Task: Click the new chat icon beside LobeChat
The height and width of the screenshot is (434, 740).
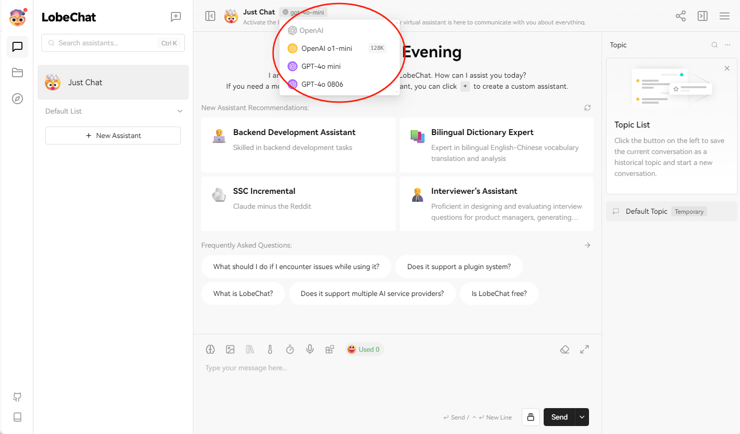Action: (176, 16)
